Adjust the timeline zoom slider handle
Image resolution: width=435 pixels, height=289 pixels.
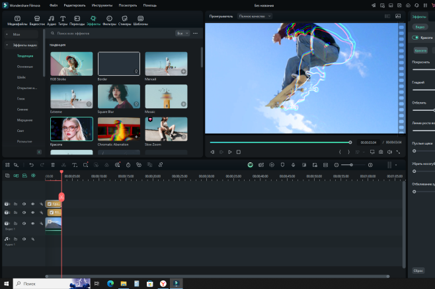coord(351,165)
